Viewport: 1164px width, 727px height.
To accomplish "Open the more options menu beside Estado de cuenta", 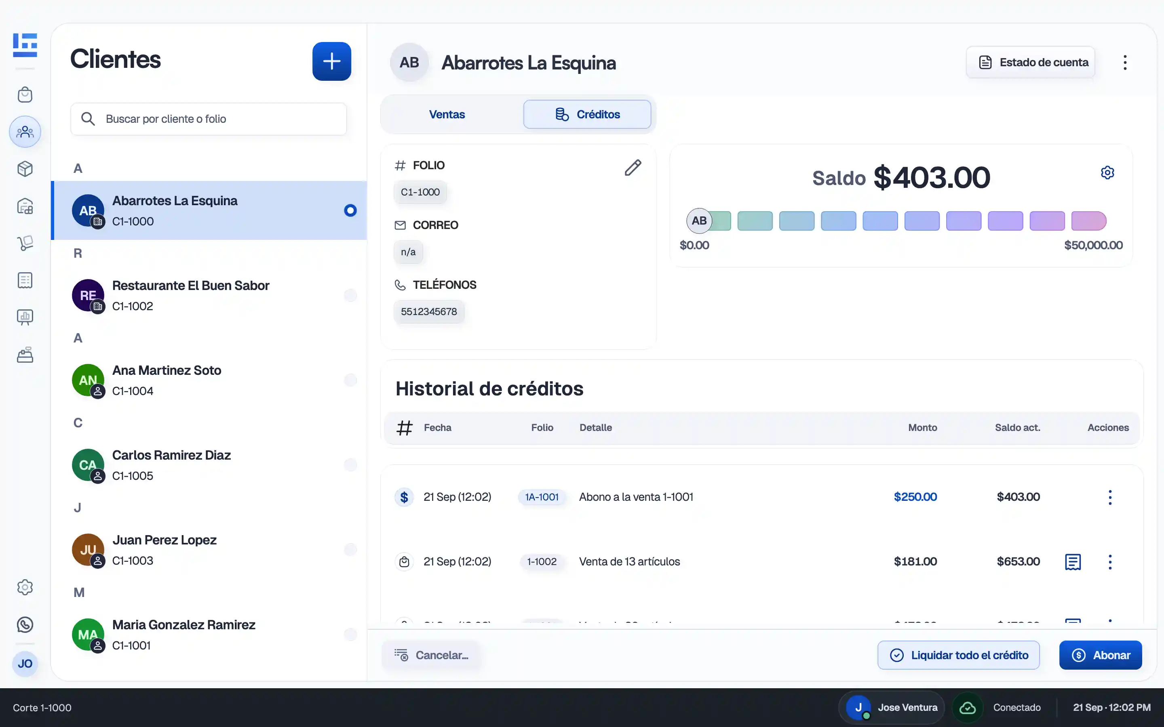I will pos(1125,63).
